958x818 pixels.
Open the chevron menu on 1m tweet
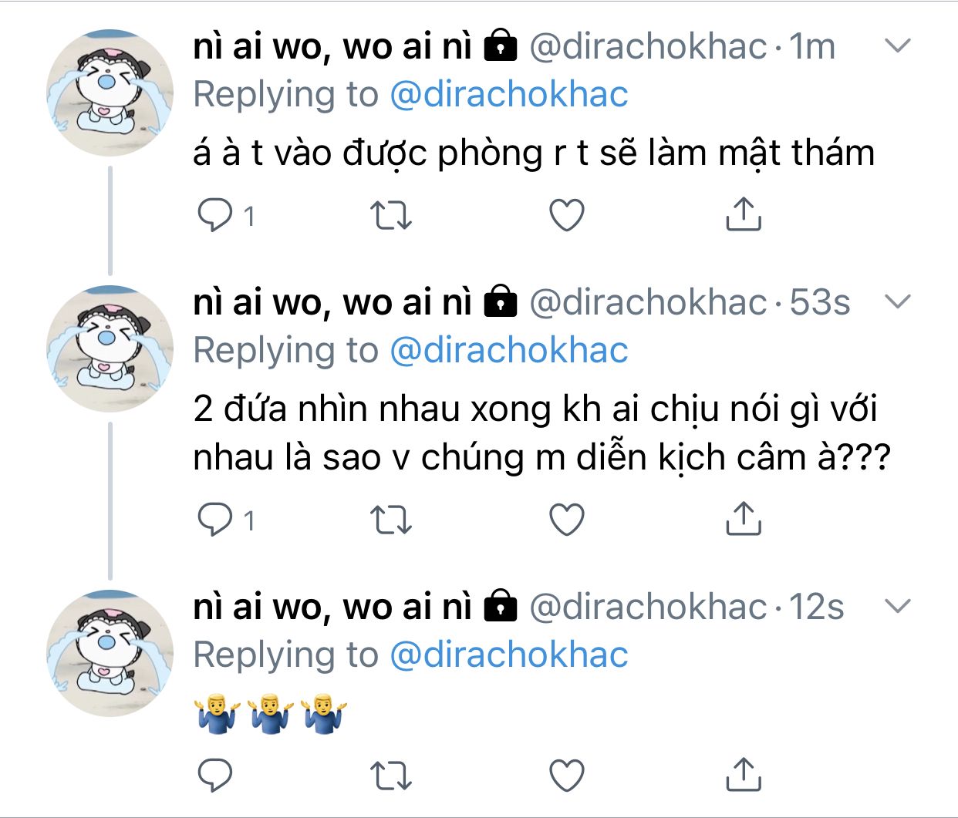click(x=898, y=46)
